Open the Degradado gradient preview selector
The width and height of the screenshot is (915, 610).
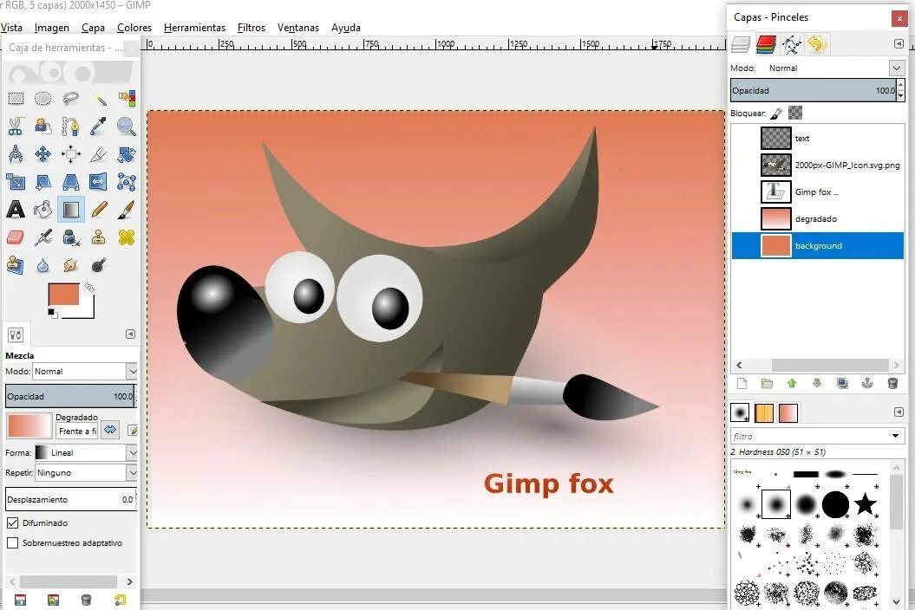point(29,425)
